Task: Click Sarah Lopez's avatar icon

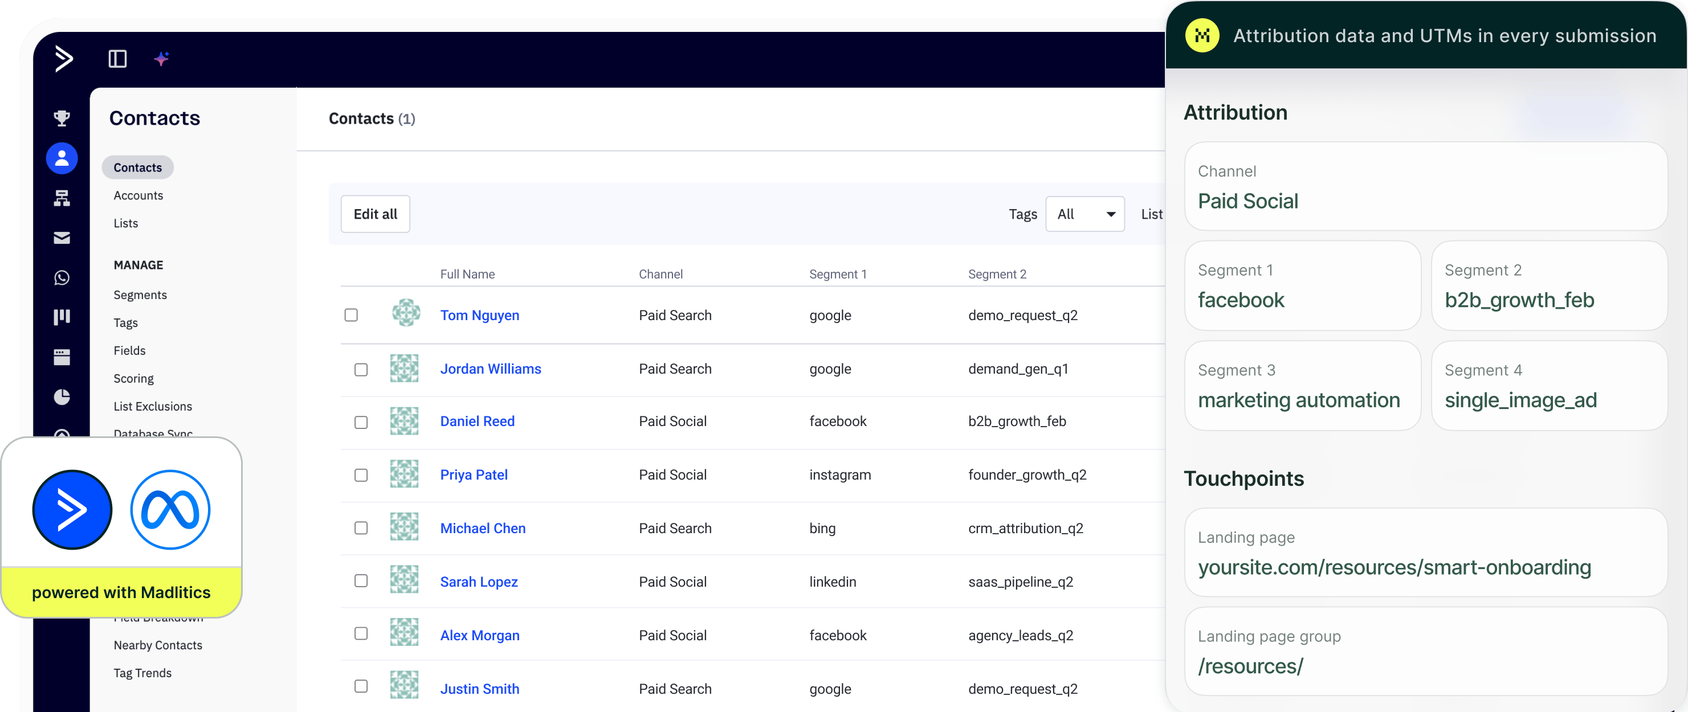Action: [x=404, y=580]
